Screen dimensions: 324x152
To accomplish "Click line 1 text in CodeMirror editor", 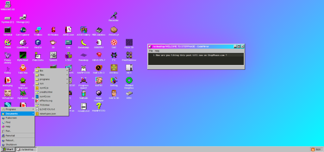I will [191, 55].
